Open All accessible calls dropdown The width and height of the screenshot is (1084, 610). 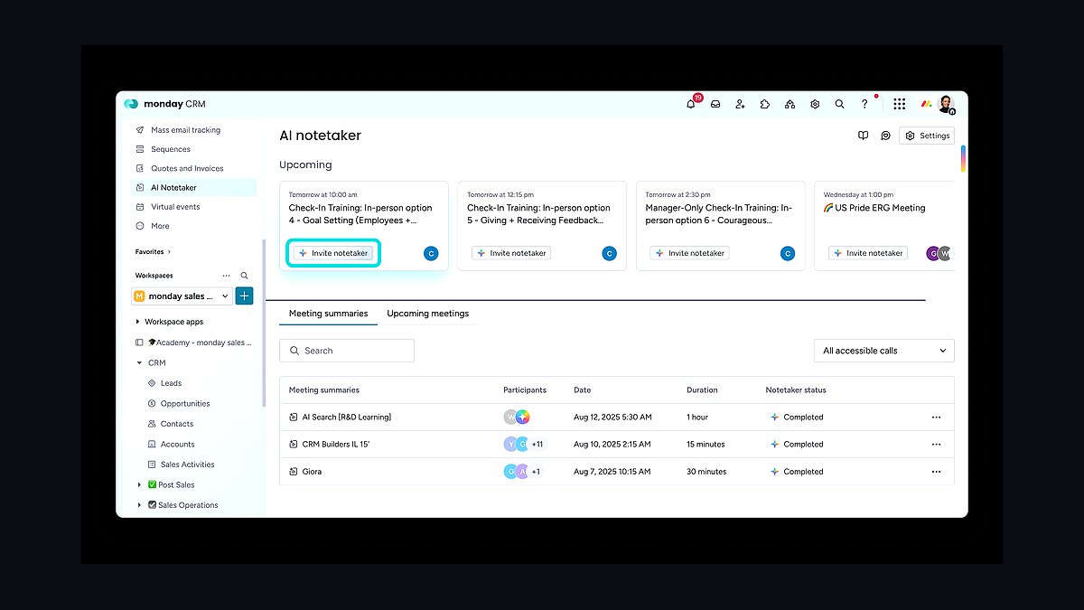884,351
